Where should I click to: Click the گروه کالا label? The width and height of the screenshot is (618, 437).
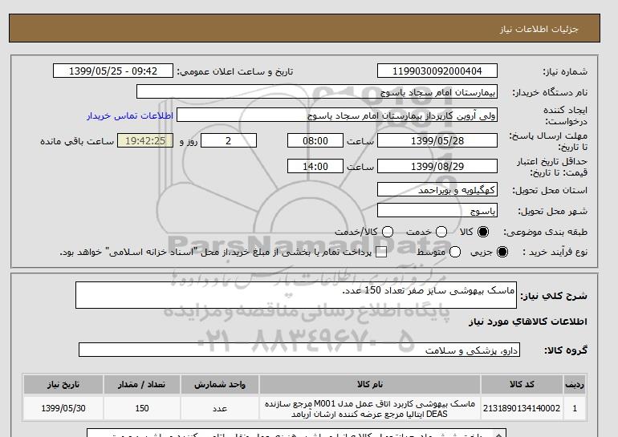566,350
